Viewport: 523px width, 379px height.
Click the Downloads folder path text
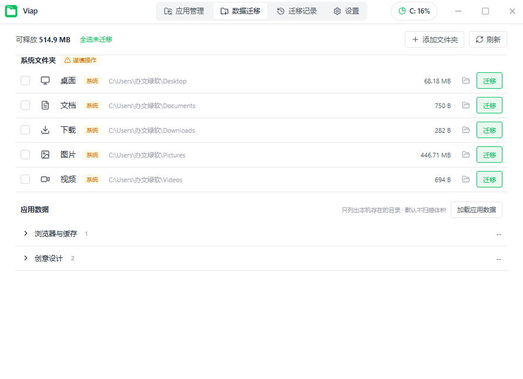pos(152,130)
